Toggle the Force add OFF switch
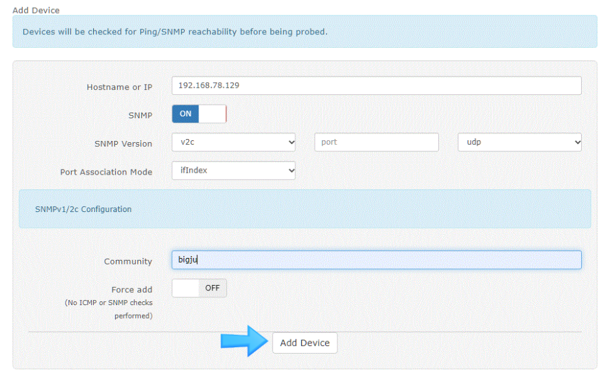Viewport: 605px width, 375px height. [x=199, y=288]
